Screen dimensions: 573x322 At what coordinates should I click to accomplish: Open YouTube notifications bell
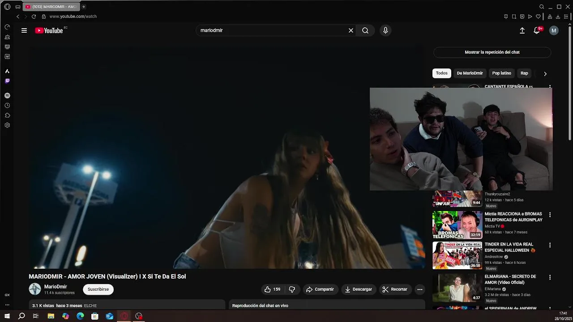(x=537, y=30)
